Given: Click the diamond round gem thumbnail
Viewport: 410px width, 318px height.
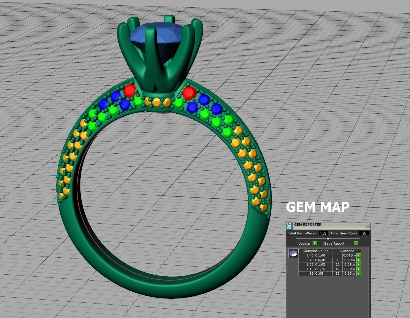Looking at the screenshot, I should (x=294, y=253).
